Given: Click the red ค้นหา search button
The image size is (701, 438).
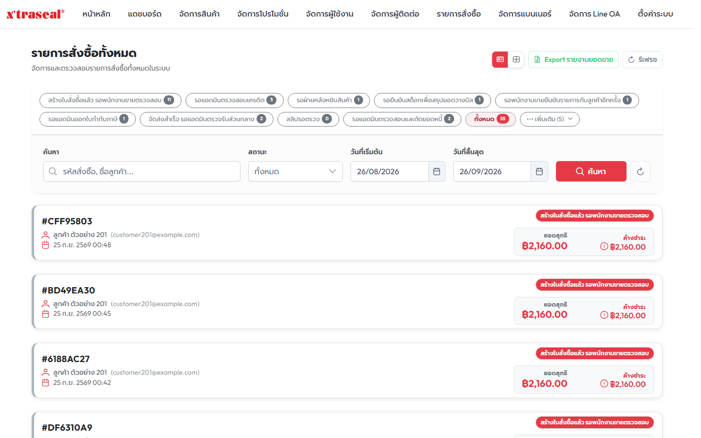Looking at the screenshot, I should coord(591,171).
